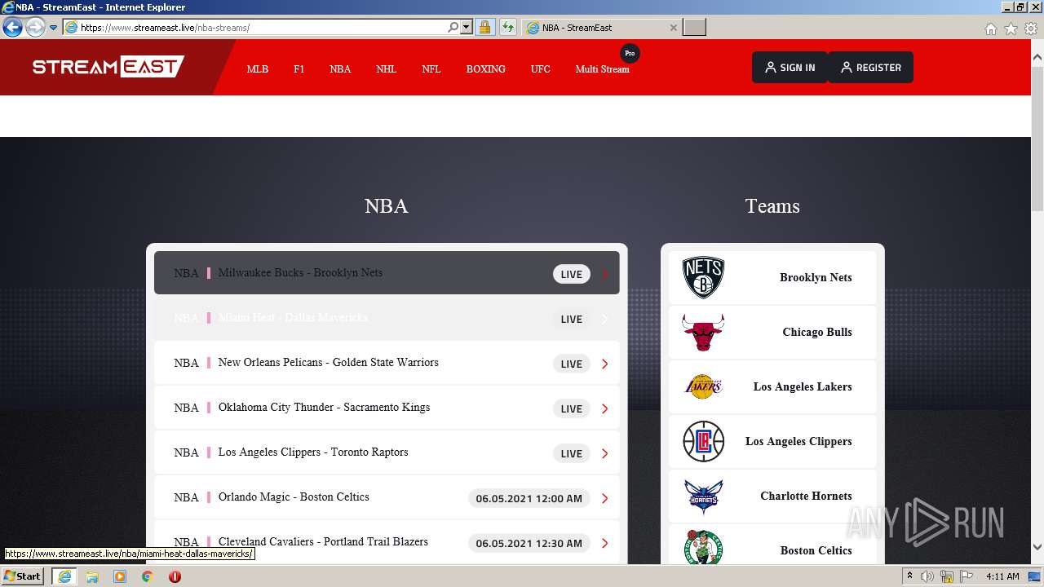Screen dimensions: 1044x587
Task: Click the red Opera icon in taskbar
Action: (175, 576)
